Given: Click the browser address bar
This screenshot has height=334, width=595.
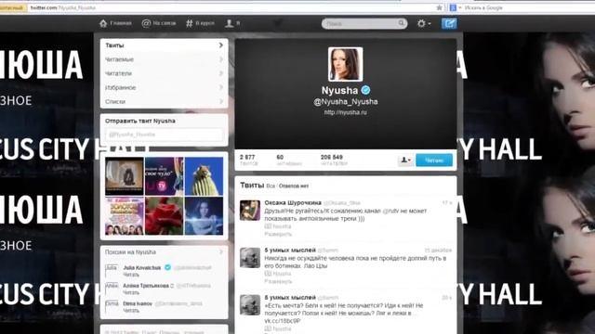Looking at the screenshot, I should [x=231, y=7].
